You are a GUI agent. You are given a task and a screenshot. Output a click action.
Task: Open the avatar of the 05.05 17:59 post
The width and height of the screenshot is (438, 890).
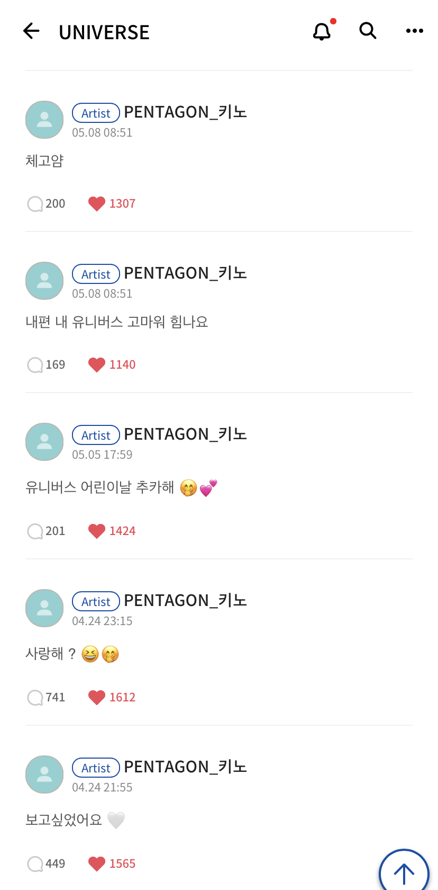(44, 442)
